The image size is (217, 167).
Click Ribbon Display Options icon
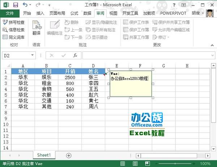click(x=183, y=5)
